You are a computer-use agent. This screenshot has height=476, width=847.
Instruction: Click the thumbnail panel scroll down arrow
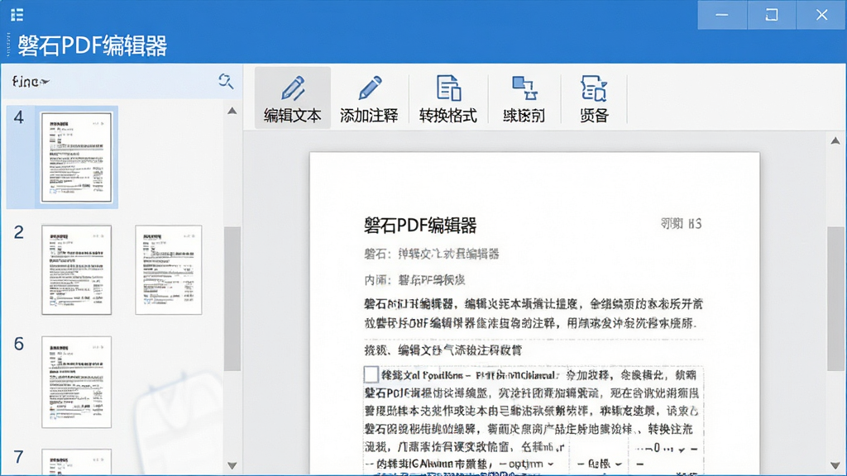tap(232, 465)
